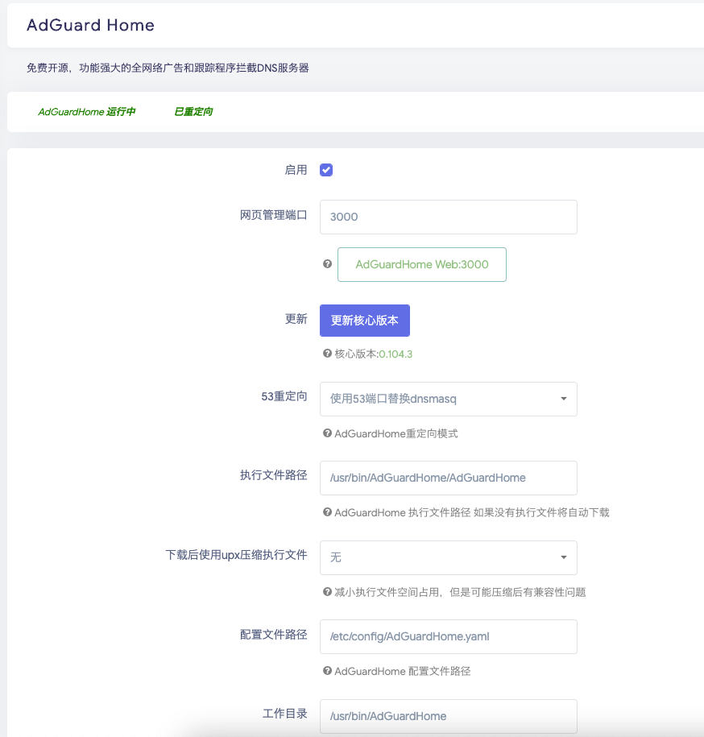Click the AdGuardHome 运行中 status text
Viewport: 704px width, 737px height.
(87, 112)
